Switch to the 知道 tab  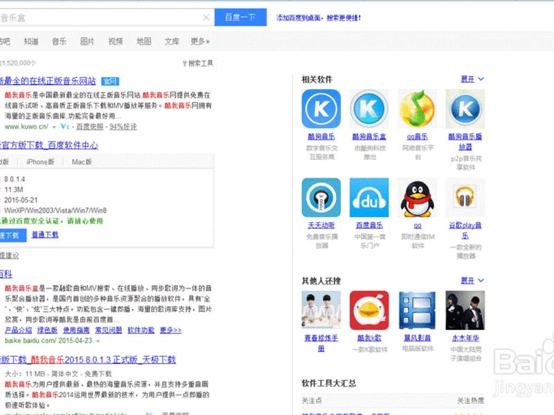(x=31, y=41)
